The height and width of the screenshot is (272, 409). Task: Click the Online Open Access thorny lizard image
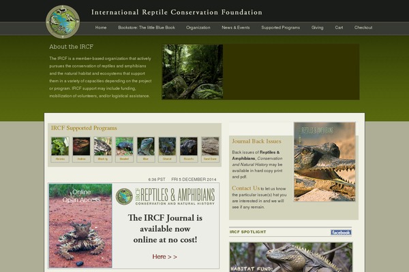(x=80, y=226)
